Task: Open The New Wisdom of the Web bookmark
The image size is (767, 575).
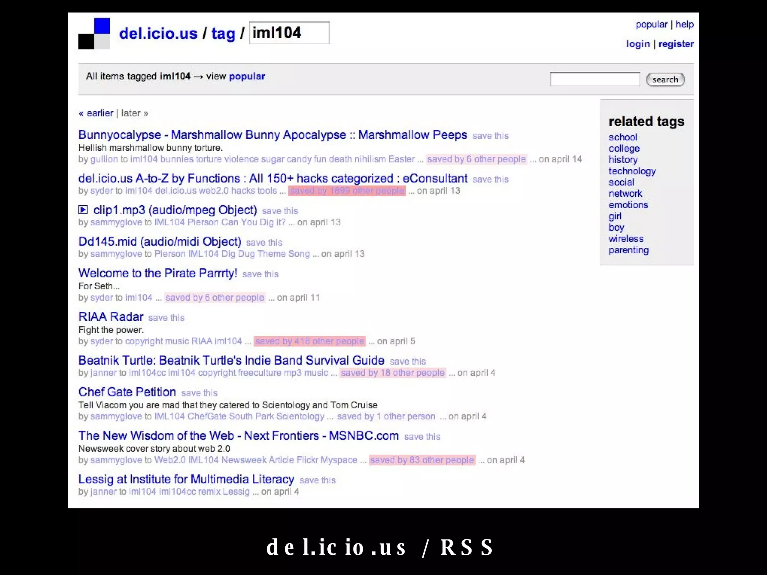Action: coord(239,436)
